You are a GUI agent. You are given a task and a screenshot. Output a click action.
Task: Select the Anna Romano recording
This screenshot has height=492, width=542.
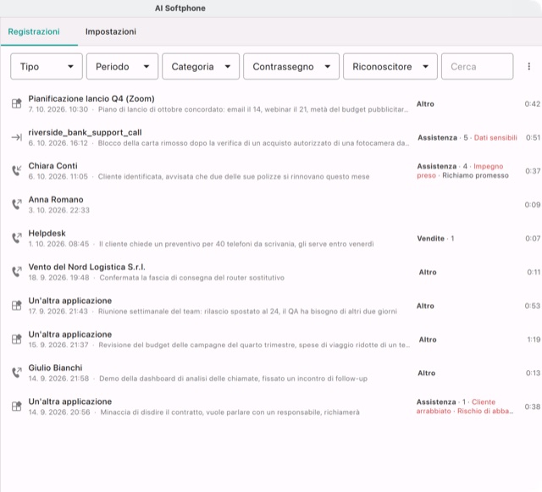[56, 200]
